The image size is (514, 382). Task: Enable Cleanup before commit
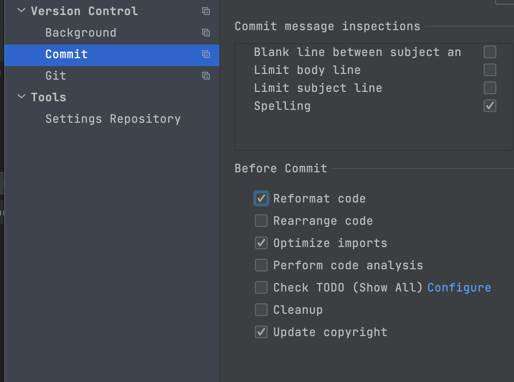coord(261,309)
